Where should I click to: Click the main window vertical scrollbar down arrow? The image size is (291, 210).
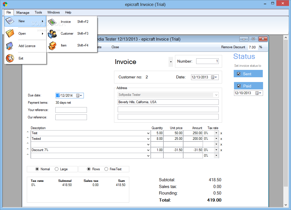(x=286, y=205)
